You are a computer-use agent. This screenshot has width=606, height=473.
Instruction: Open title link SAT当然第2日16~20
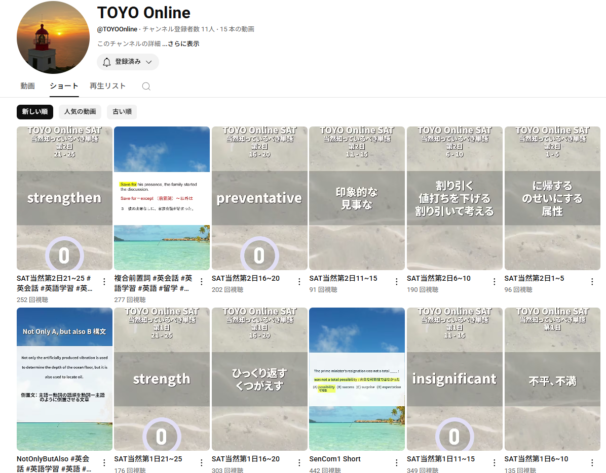pyautogui.click(x=245, y=279)
